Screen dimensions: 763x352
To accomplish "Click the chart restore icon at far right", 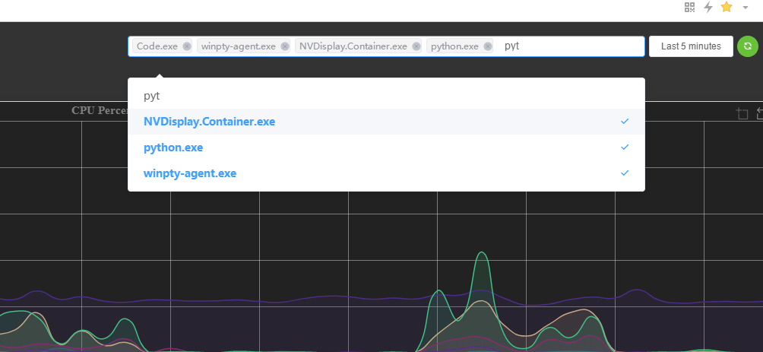I will [x=759, y=114].
